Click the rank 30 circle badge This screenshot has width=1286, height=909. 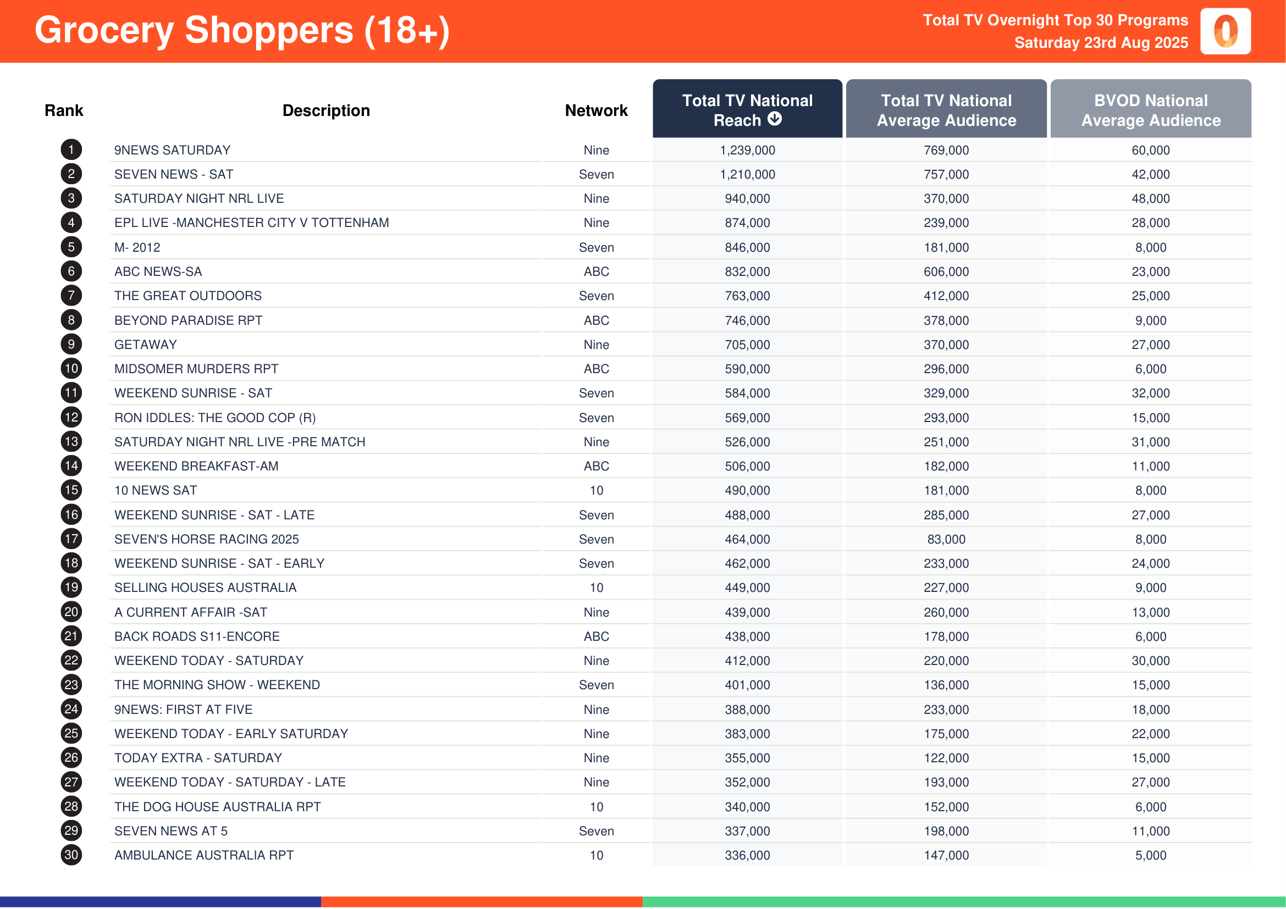coord(71,855)
